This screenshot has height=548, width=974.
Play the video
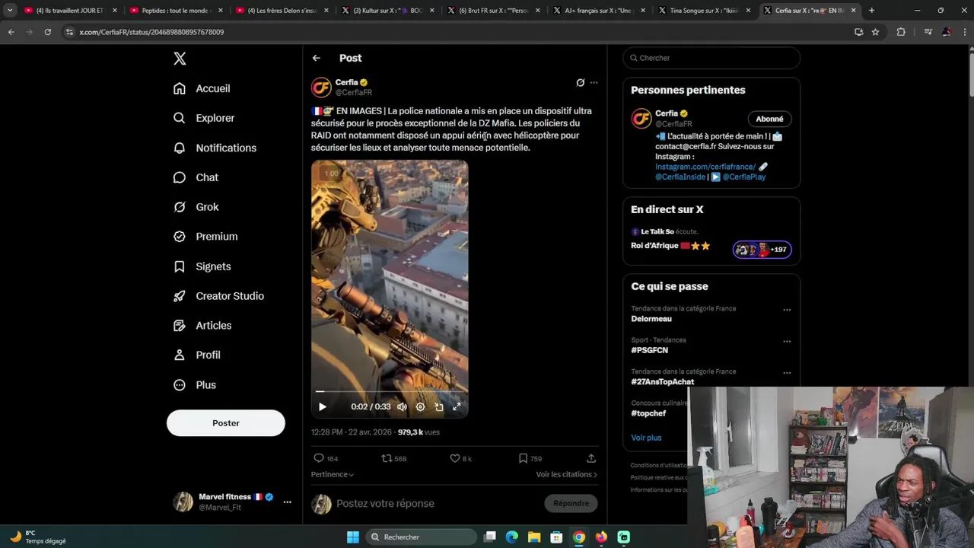point(323,407)
